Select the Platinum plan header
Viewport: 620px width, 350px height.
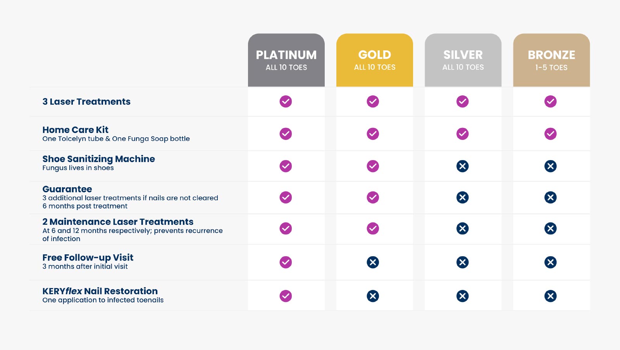point(286,60)
